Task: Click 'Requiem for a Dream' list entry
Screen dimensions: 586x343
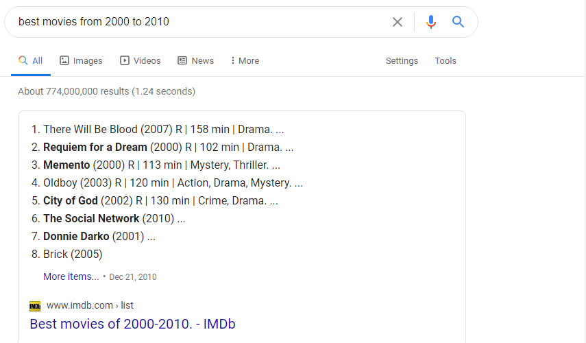Action: click(x=95, y=147)
